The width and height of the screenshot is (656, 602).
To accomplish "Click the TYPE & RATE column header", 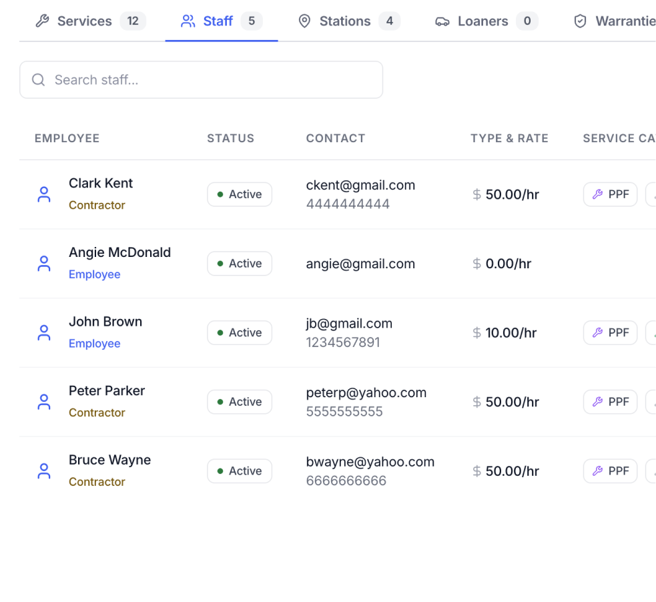I will tap(509, 138).
